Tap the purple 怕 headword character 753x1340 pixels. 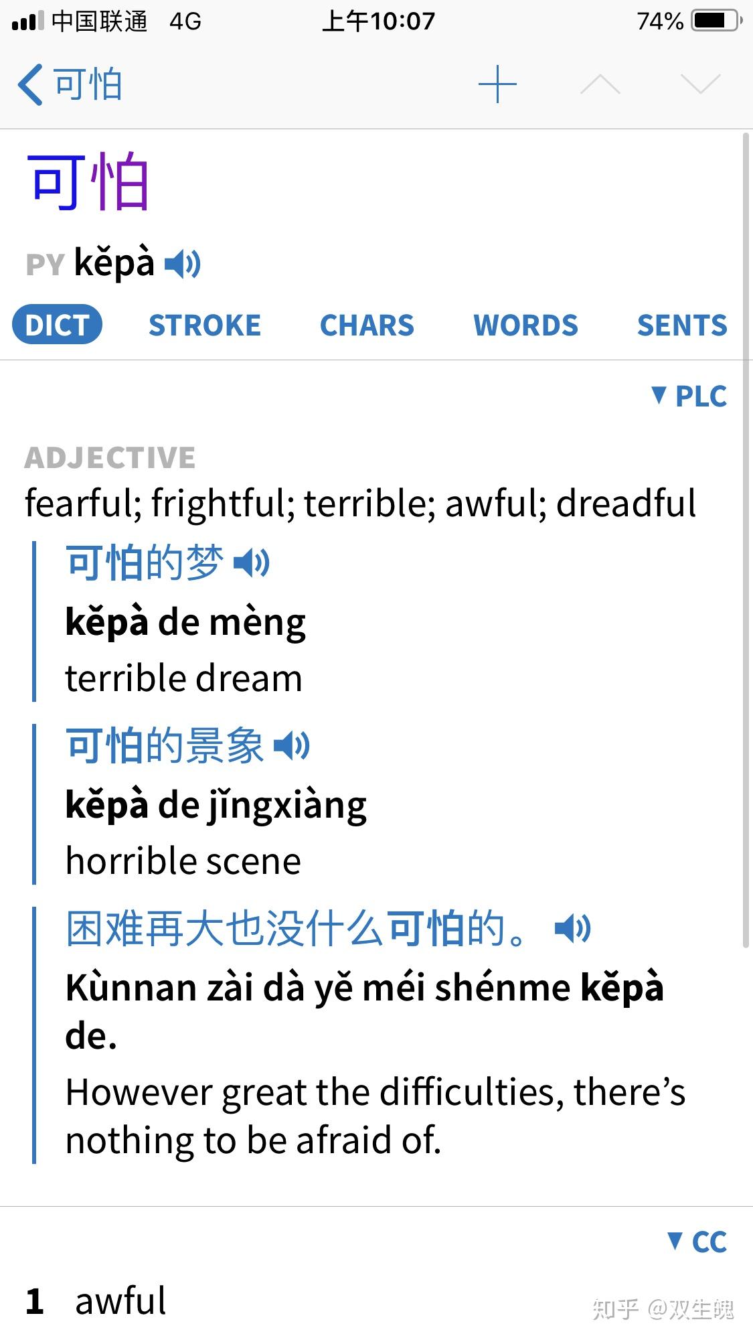click(x=118, y=181)
